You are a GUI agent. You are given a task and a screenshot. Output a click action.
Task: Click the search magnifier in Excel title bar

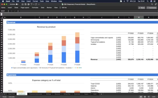[152, 4]
